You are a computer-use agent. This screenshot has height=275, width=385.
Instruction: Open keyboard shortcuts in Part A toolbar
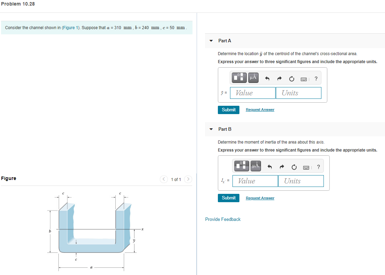[x=304, y=79]
